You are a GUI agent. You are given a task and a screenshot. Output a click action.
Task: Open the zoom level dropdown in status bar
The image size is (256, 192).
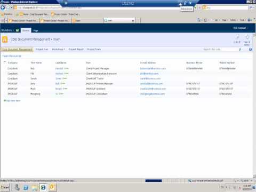coord(251,181)
